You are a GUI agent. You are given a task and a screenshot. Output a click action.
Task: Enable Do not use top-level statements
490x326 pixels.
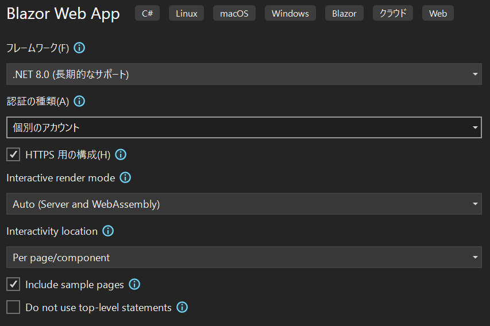pos(13,307)
